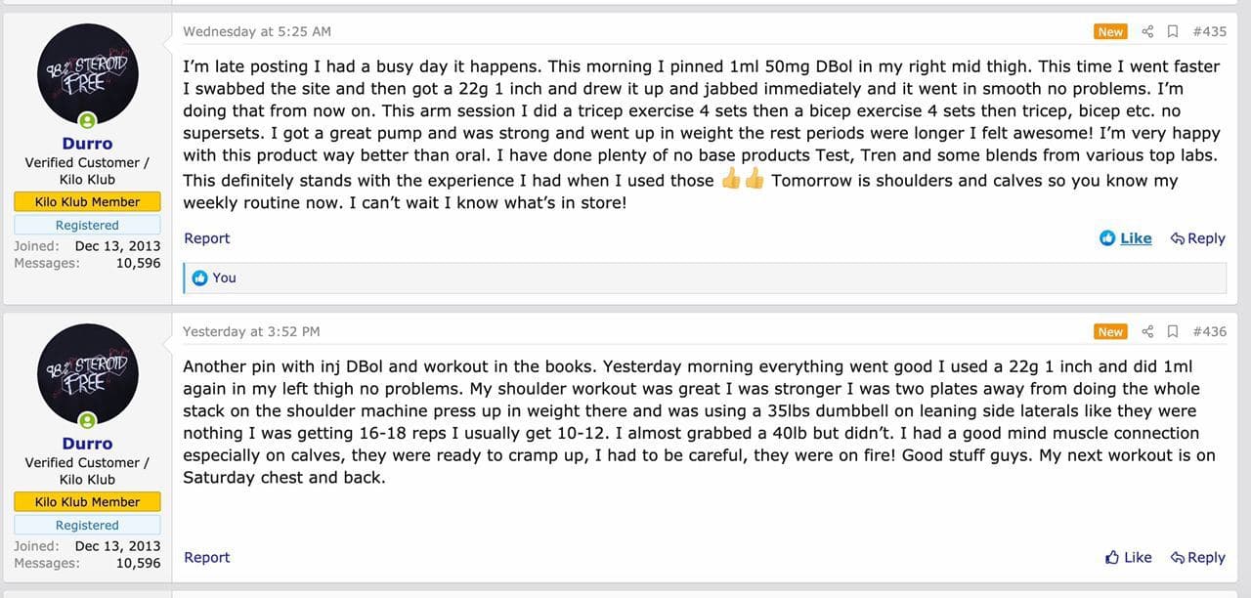The image size is (1251, 598).
Task: Bookmark post #435
Action: click(x=1173, y=31)
